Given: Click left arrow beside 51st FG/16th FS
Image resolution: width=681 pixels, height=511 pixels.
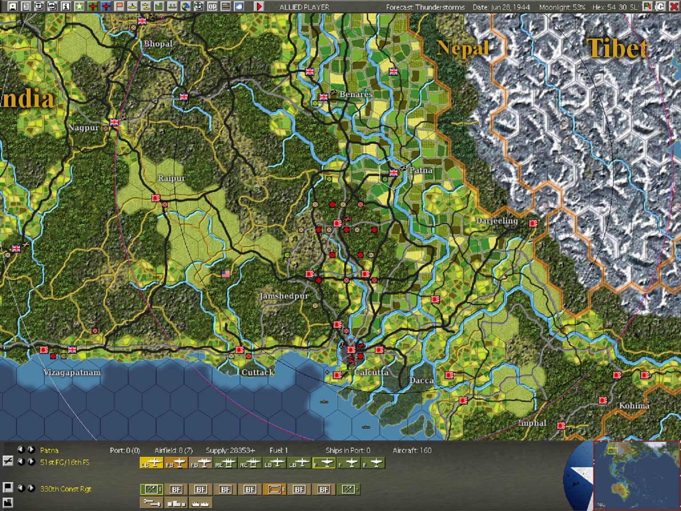Looking at the screenshot, I should tap(20, 462).
